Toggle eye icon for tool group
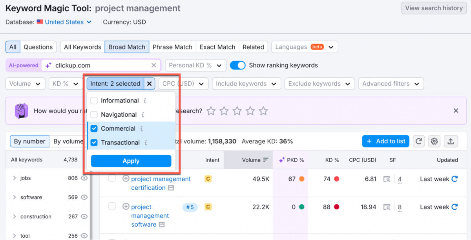Screen dimensions: 471x240 coord(84,236)
